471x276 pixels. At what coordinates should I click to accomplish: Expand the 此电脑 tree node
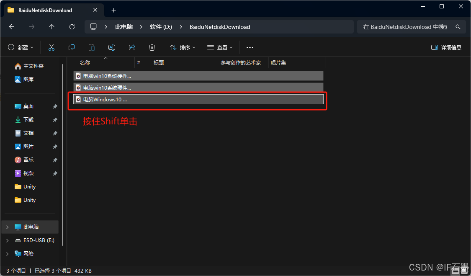8,227
